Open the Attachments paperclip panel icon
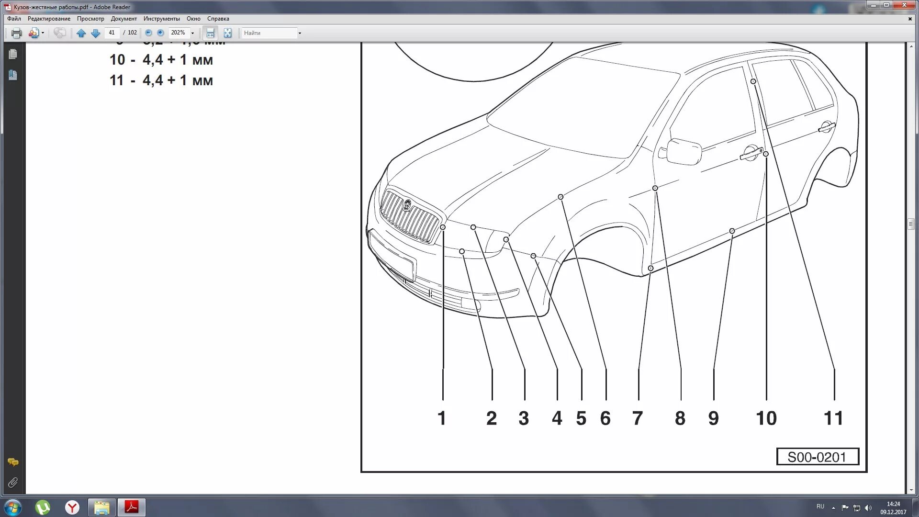919x517 pixels. [13, 483]
